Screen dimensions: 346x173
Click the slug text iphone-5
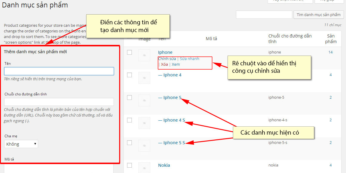[x=276, y=97]
